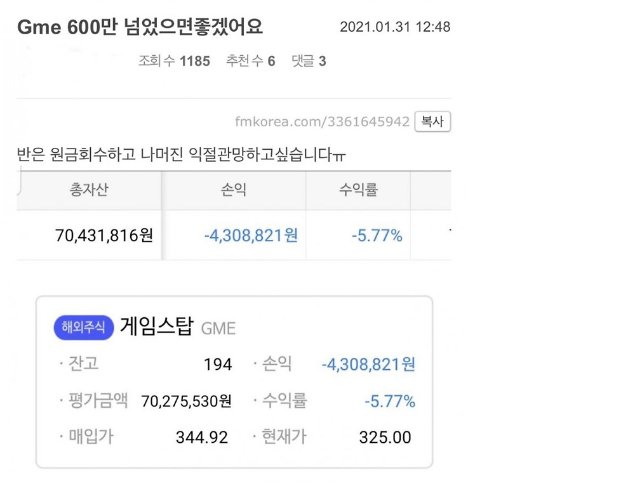Select the 게임스탑 stock name
The height and width of the screenshot is (491, 635).
pos(156,327)
